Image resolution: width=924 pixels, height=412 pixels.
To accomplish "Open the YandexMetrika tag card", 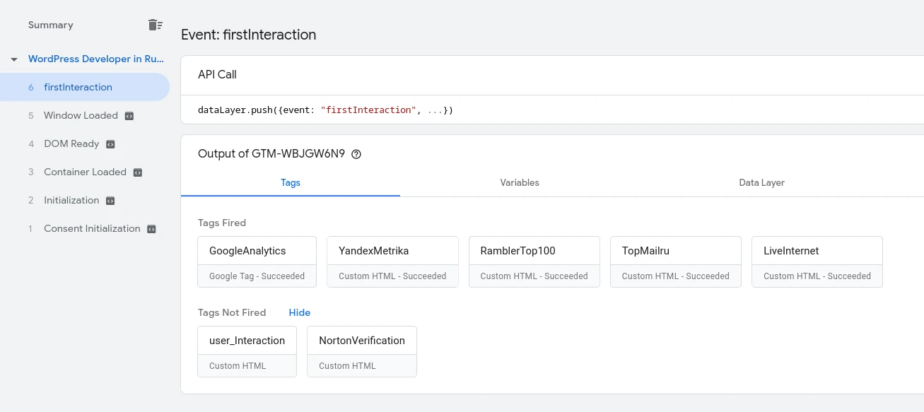I will pyautogui.click(x=392, y=261).
